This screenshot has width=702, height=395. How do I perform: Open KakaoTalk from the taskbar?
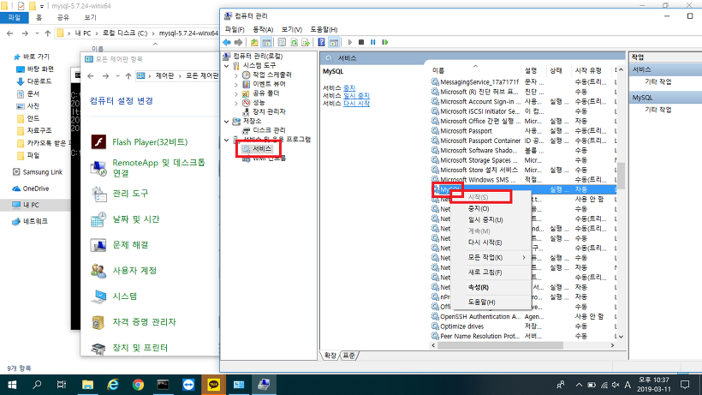click(x=213, y=385)
